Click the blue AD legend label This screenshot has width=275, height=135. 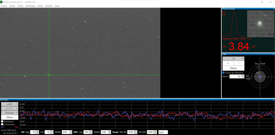2,127
